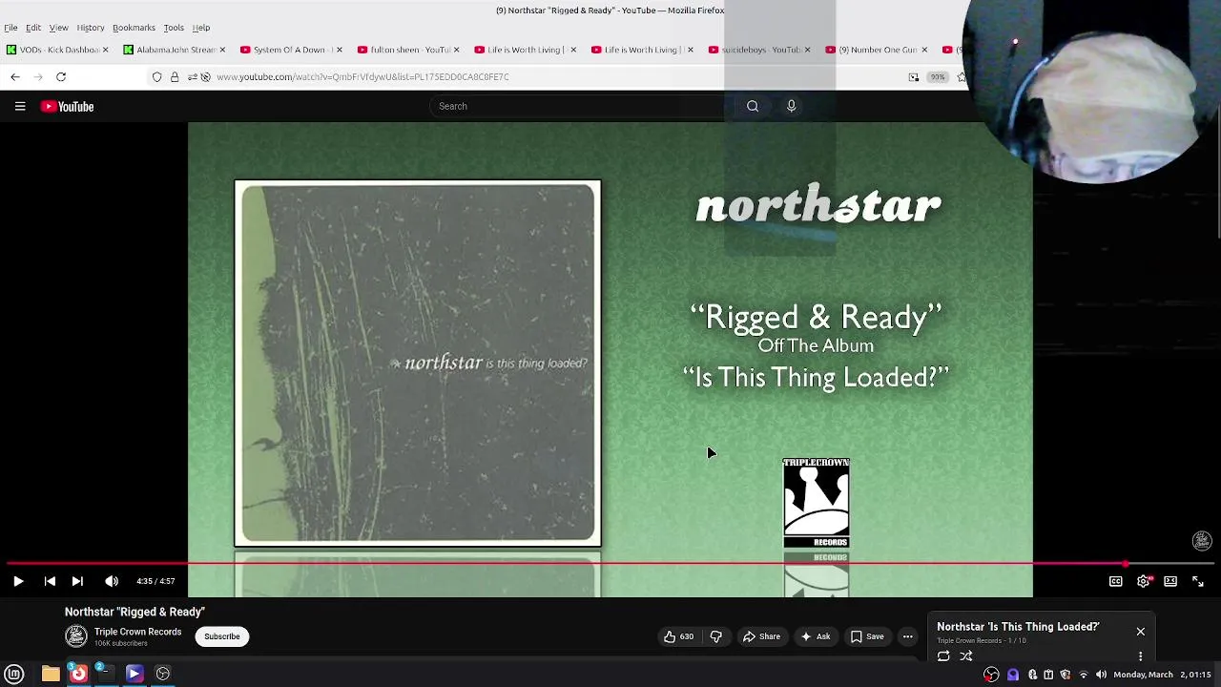The width and height of the screenshot is (1221, 687).
Task: Switch to Alabama John Stream tab
Action: click(175, 50)
